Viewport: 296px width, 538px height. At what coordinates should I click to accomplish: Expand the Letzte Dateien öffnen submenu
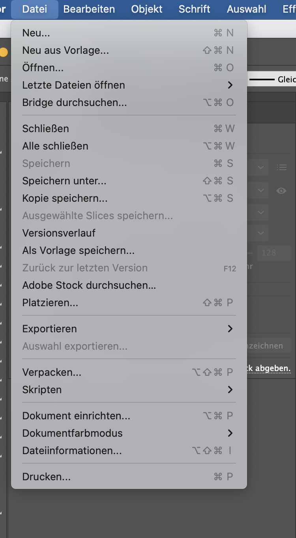(73, 85)
